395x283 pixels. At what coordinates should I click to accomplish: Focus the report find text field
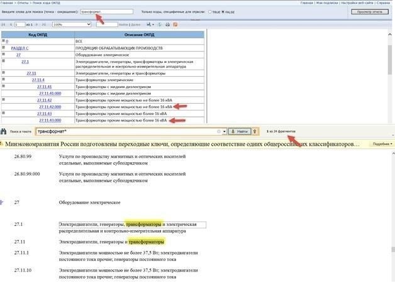click(x=107, y=25)
